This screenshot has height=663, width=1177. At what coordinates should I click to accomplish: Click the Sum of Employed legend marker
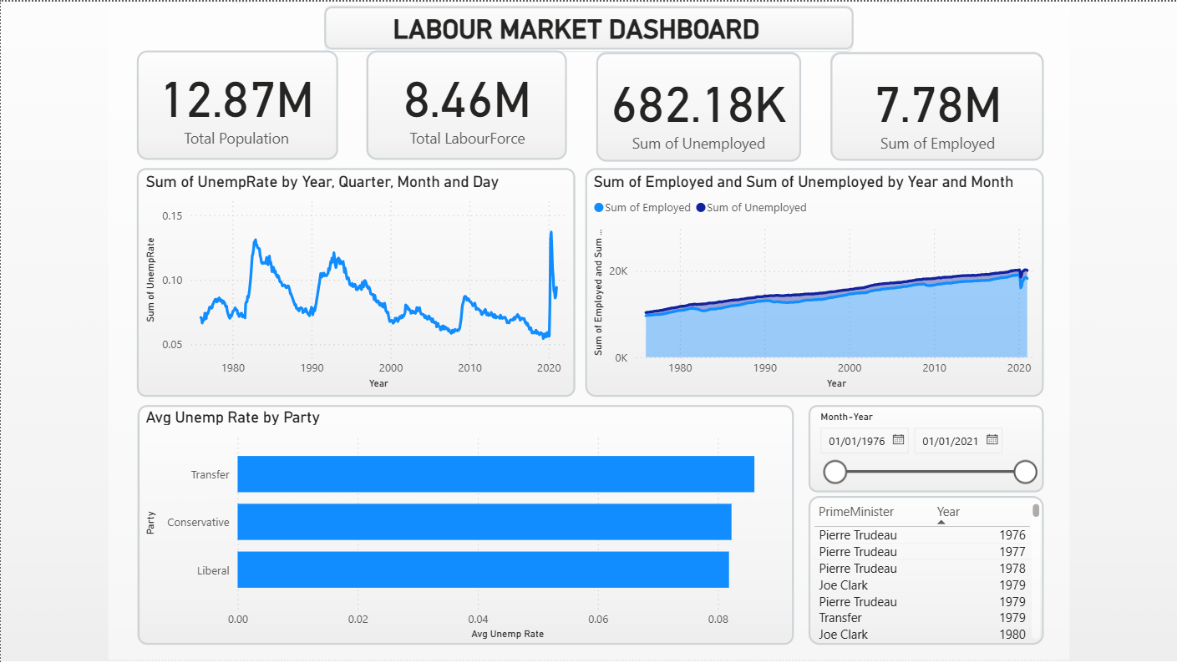pos(599,208)
